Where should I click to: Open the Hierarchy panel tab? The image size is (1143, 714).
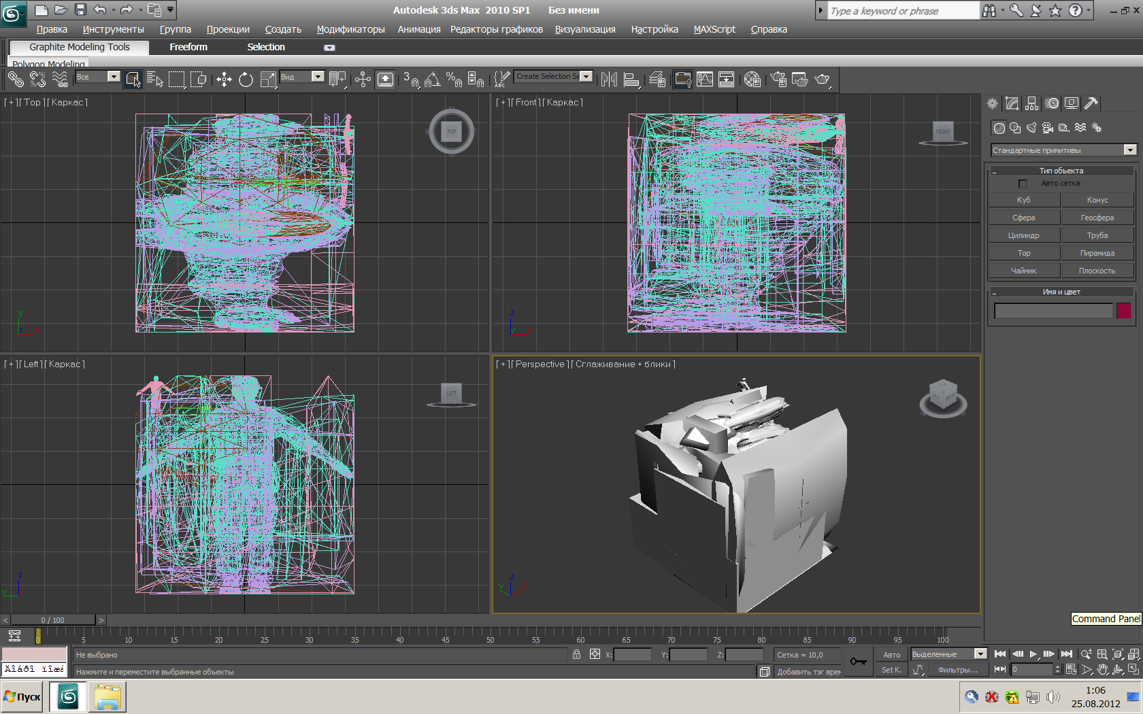pos(1032,103)
